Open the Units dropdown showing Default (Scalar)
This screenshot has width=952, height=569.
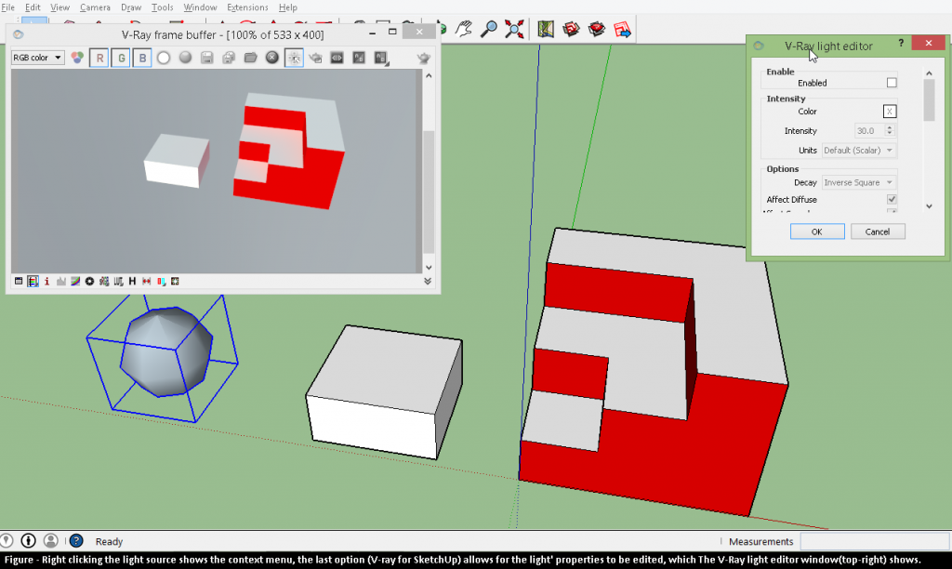click(x=858, y=150)
